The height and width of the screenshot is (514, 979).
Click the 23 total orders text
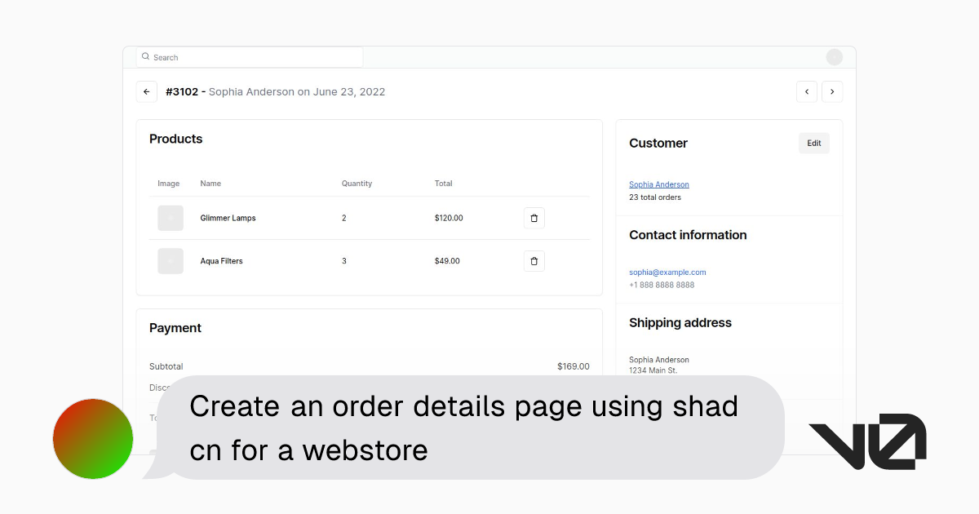pos(654,197)
